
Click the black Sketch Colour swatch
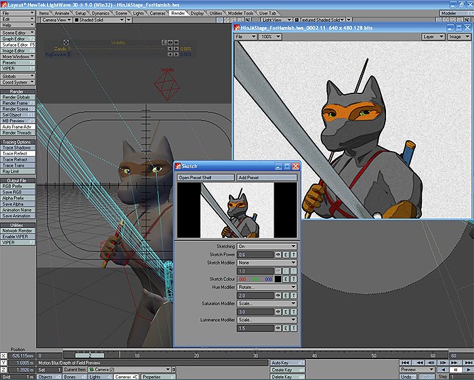pyautogui.click(x=278, y=279)
